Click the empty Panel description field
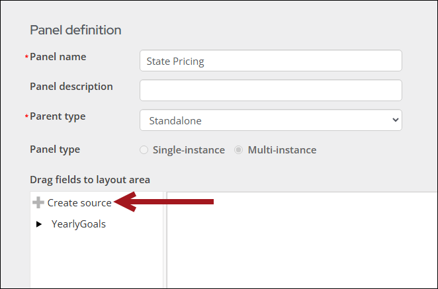This screenshot has width=438, height=289. point(271,91)
